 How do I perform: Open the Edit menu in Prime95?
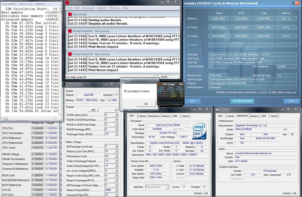pos(77,8)
